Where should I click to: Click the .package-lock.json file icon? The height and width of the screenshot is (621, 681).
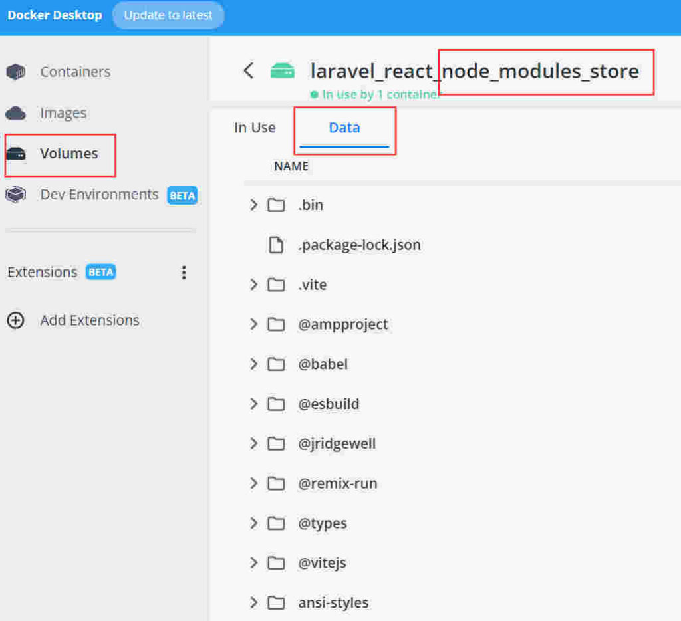pyautogui.click(x=275, y=245)
